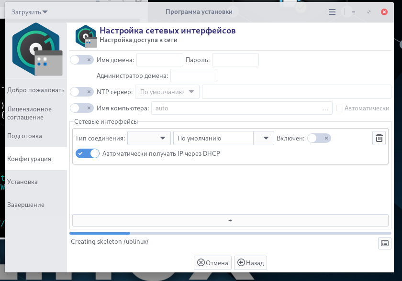The width and height of the screenshot is (402, 281).
Task: Open the installation log viewer icon
Action: (x=385, y=243)
